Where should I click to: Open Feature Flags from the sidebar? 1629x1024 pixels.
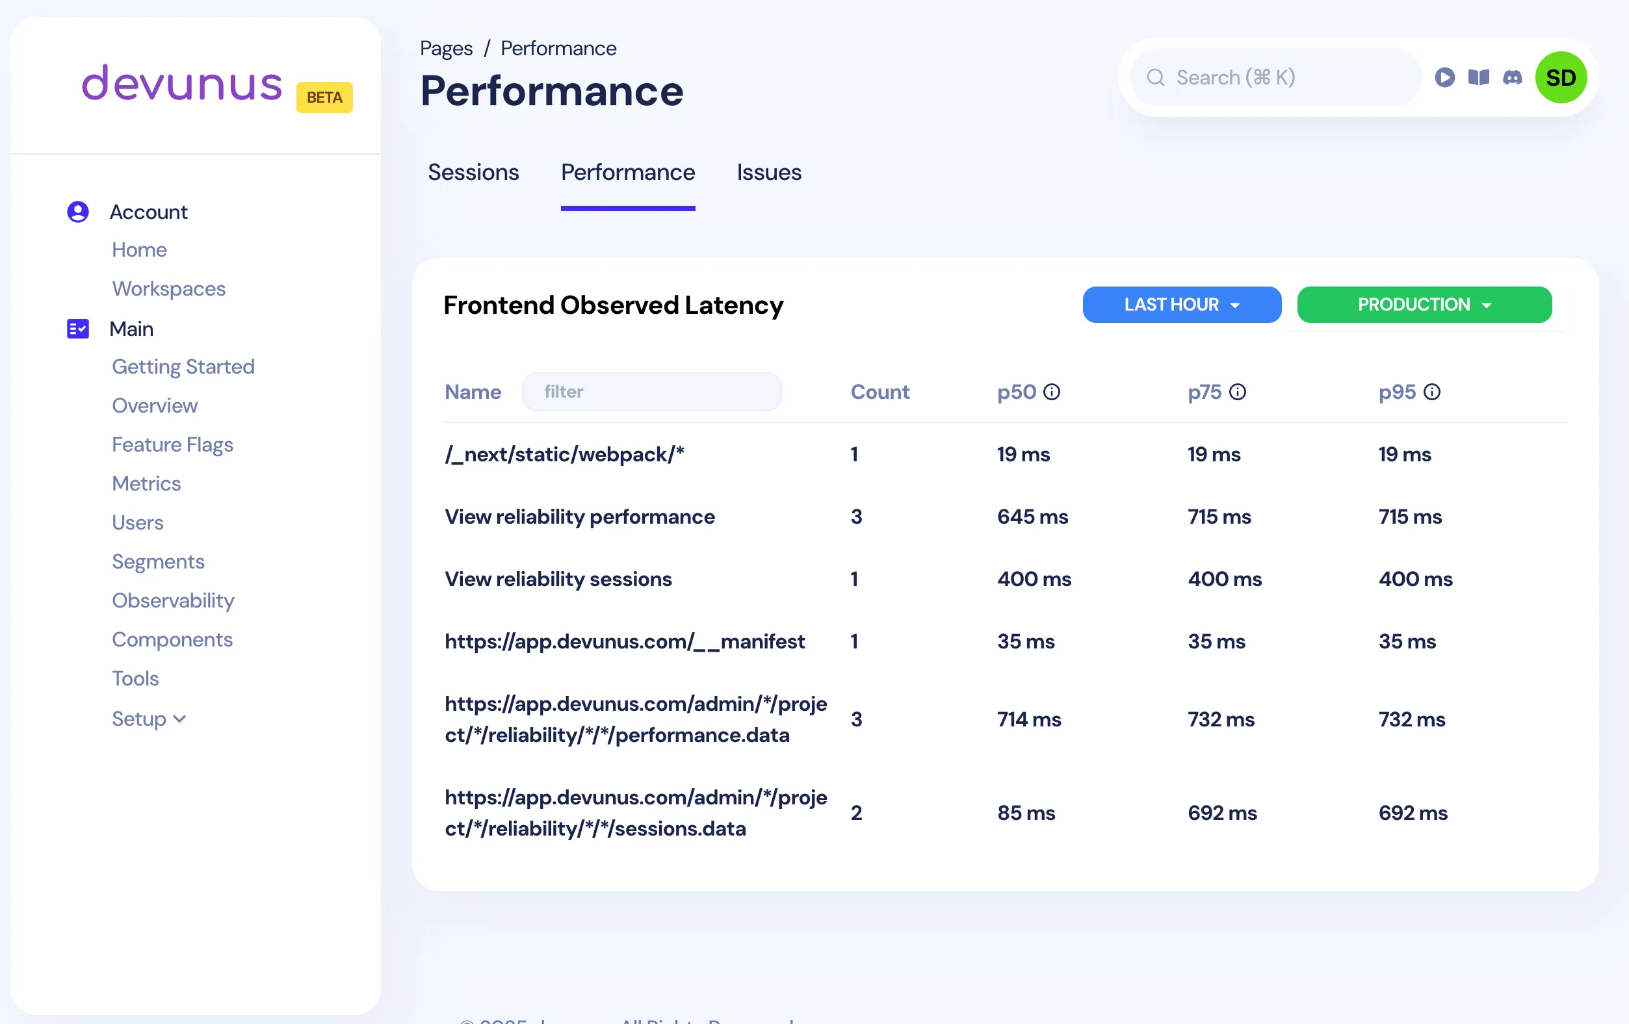coord(172,444)
